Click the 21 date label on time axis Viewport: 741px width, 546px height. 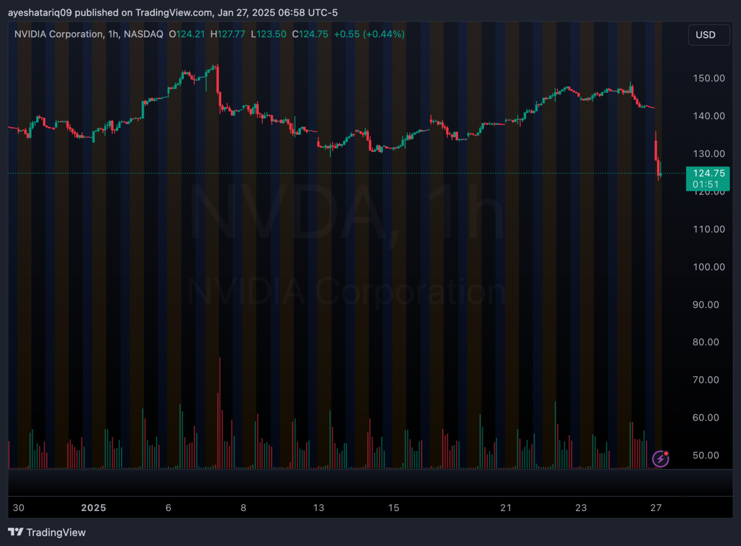coord(506,508)
